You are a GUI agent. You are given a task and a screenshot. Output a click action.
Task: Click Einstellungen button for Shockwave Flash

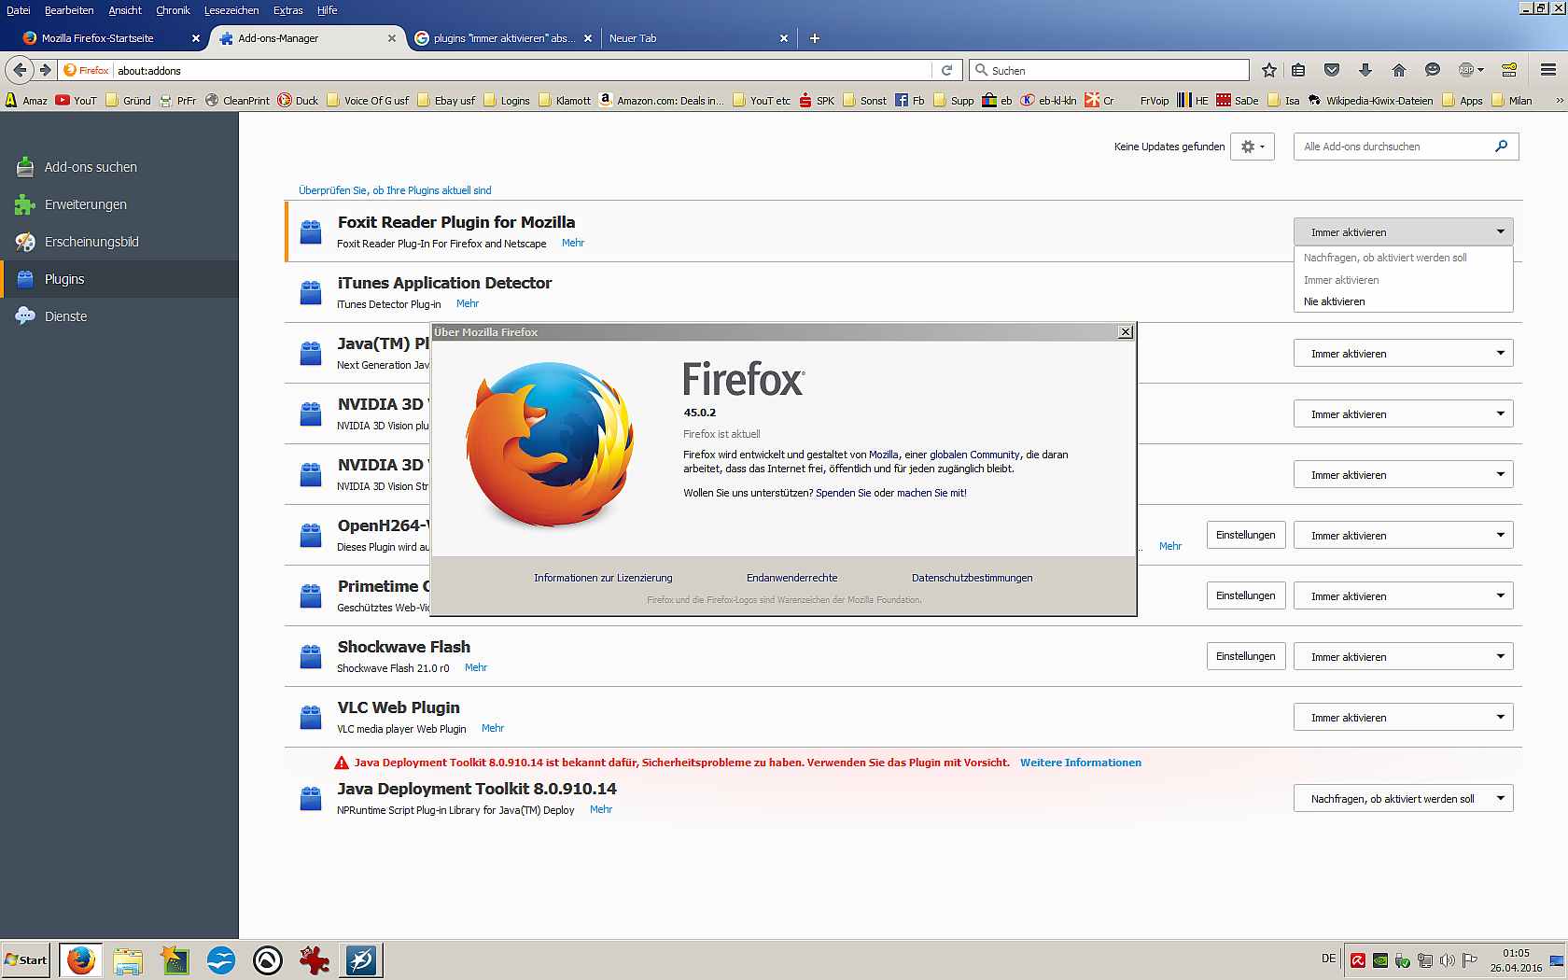pyautogui.click(x=1245, y=656)
